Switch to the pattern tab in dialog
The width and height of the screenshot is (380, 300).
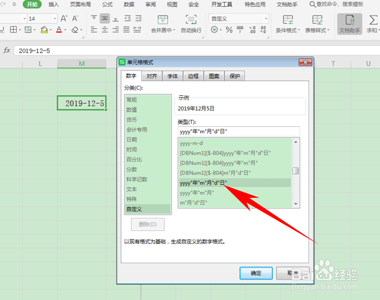tap(214, 76)
